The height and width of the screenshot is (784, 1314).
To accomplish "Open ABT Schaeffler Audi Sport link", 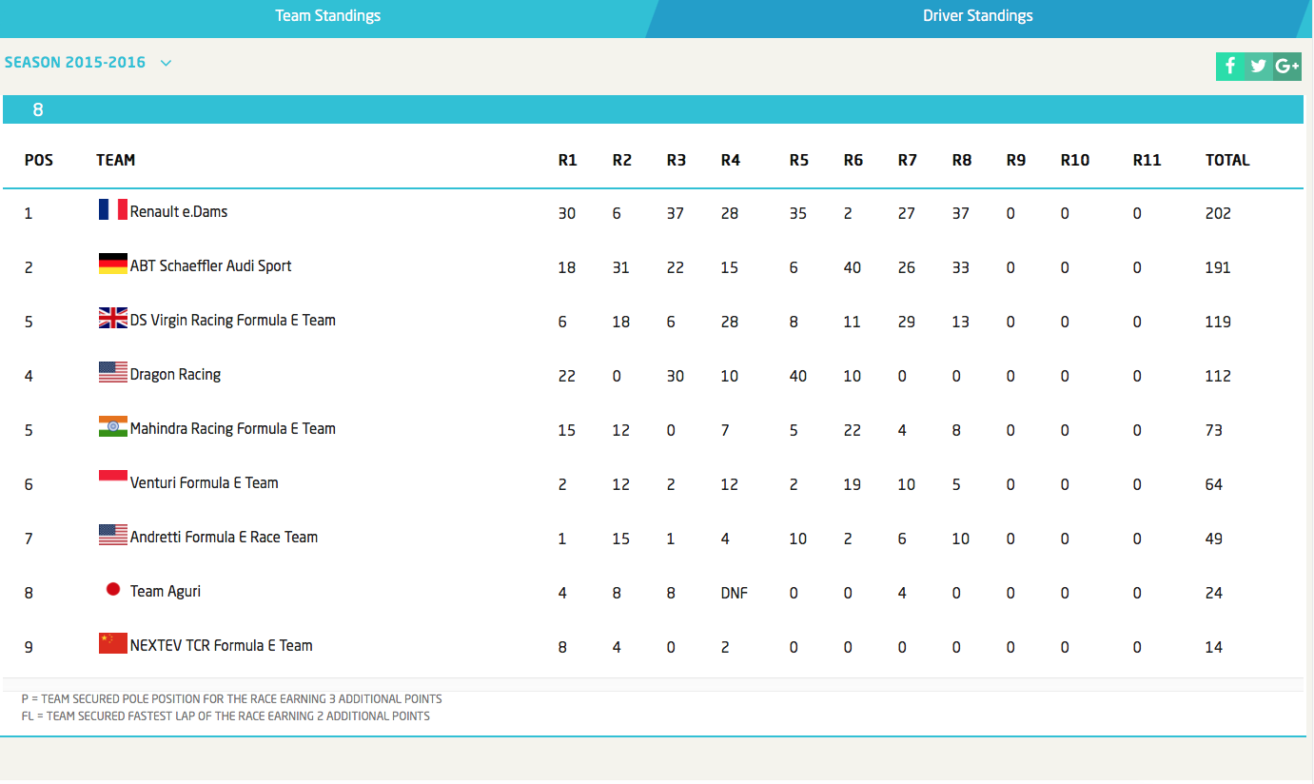I will point(211,265).
